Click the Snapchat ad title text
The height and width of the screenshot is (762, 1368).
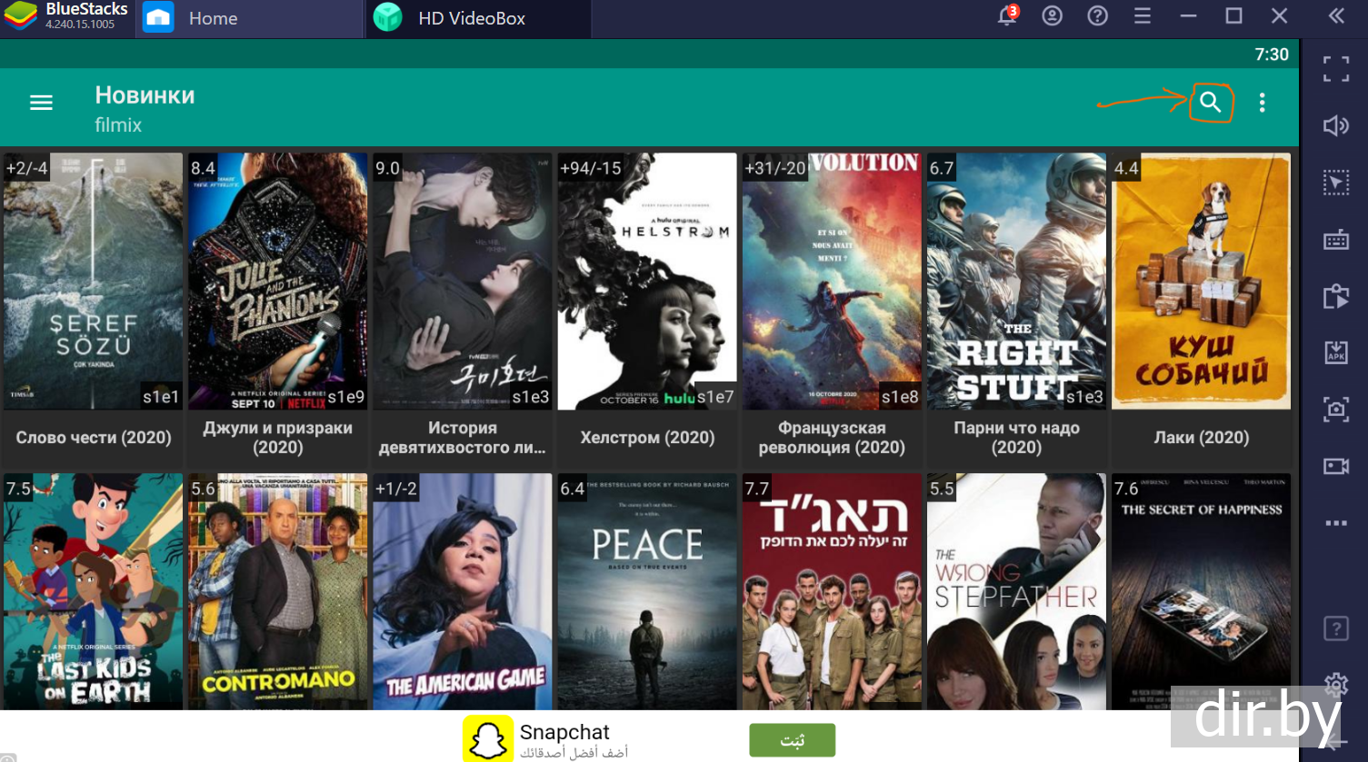tap(564, 732)
